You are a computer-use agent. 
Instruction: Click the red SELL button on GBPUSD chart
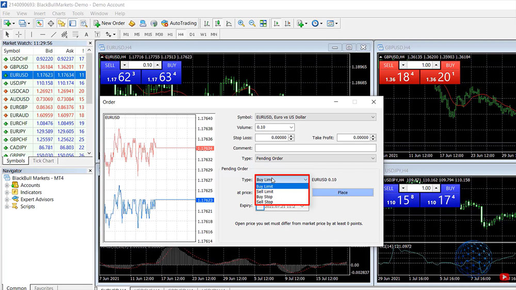(x=389, y=65)
